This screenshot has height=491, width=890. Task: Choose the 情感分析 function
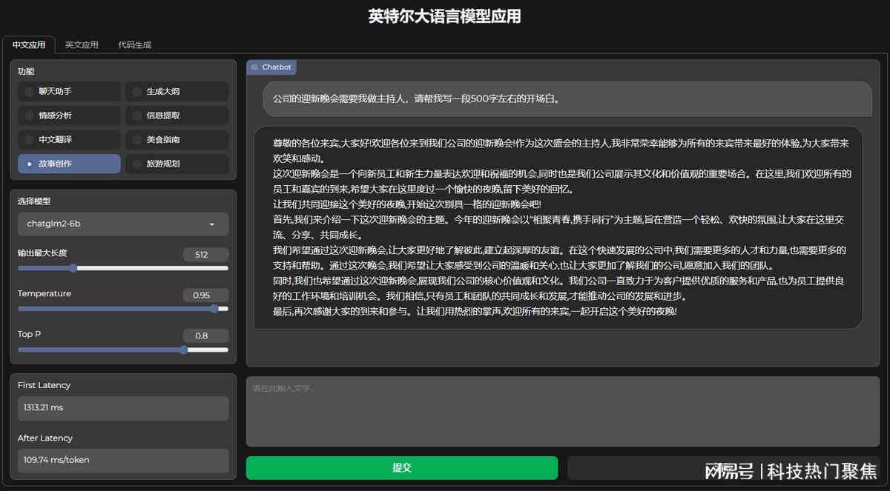pos(69,116)
